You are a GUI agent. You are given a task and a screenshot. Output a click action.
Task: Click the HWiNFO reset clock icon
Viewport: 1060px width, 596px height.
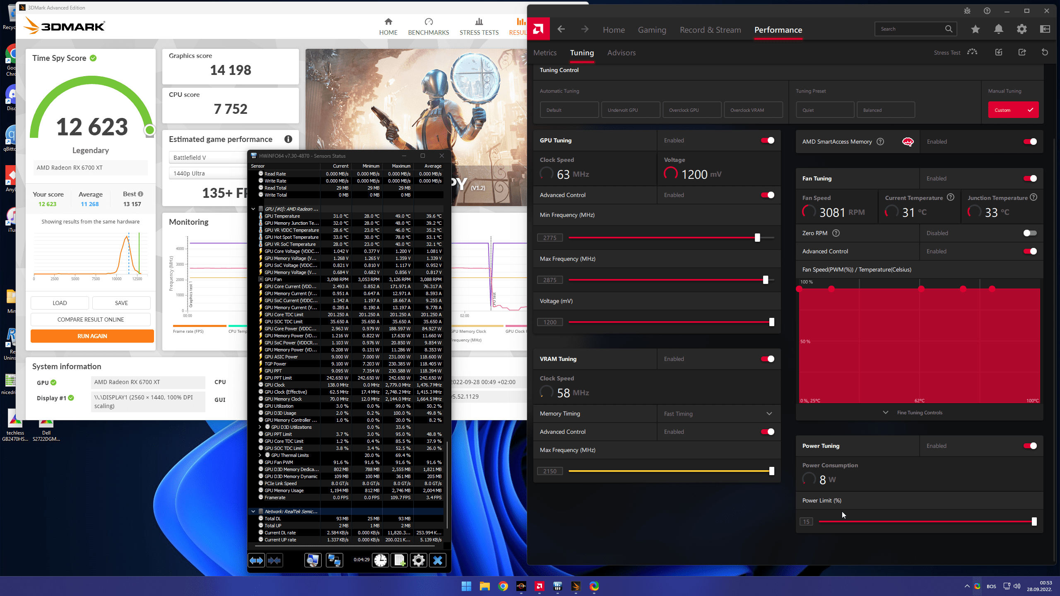[380, 560]
